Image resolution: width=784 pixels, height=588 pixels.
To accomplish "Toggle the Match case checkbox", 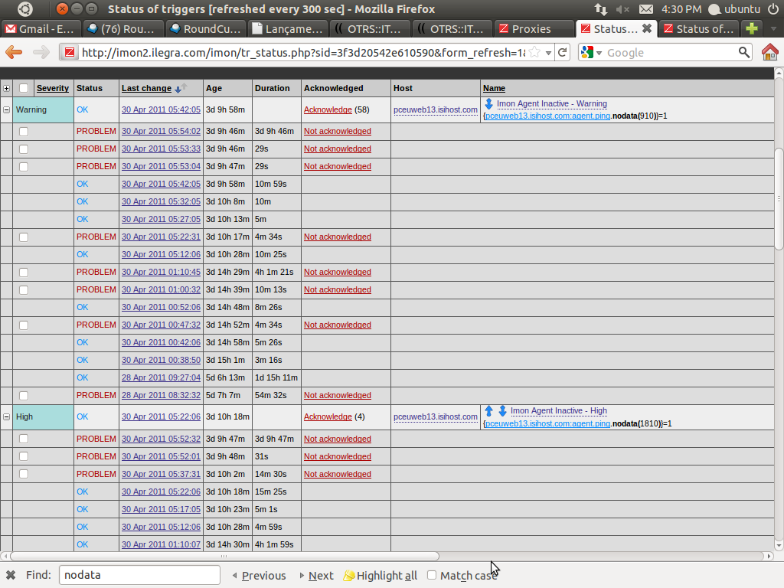I will tap(432, 575).
